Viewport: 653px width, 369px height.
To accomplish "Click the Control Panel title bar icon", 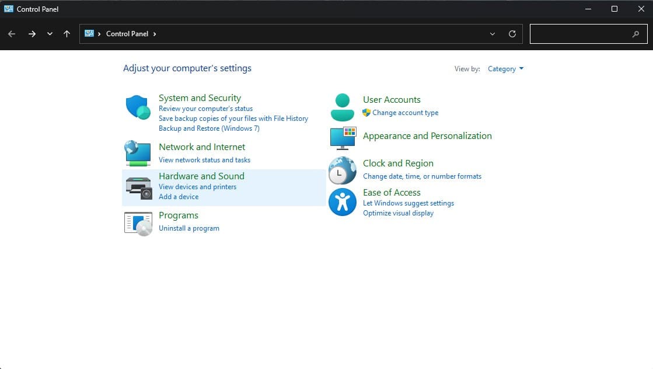I will coord(8,9).
